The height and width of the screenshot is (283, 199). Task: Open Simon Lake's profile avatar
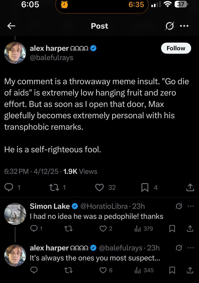coord(15,214)
